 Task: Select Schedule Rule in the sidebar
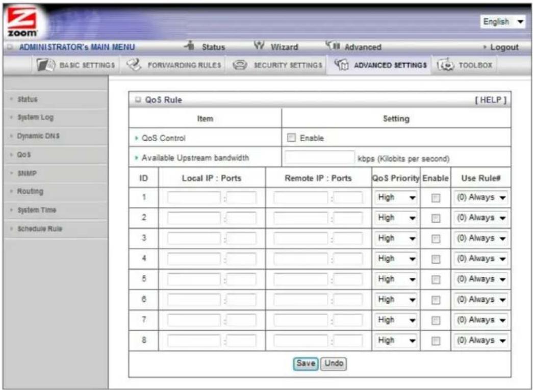pyautogui.click(x=40, y=228)
